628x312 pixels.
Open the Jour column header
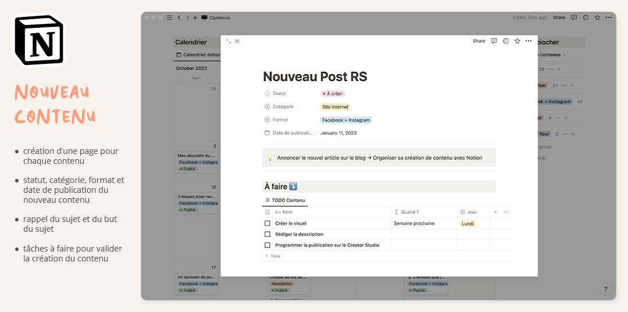pos(469,212)
